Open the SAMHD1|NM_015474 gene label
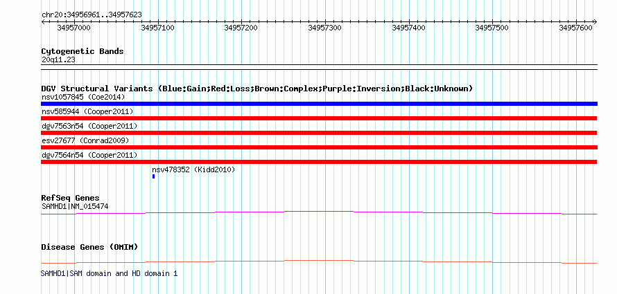 pos(75,206)
